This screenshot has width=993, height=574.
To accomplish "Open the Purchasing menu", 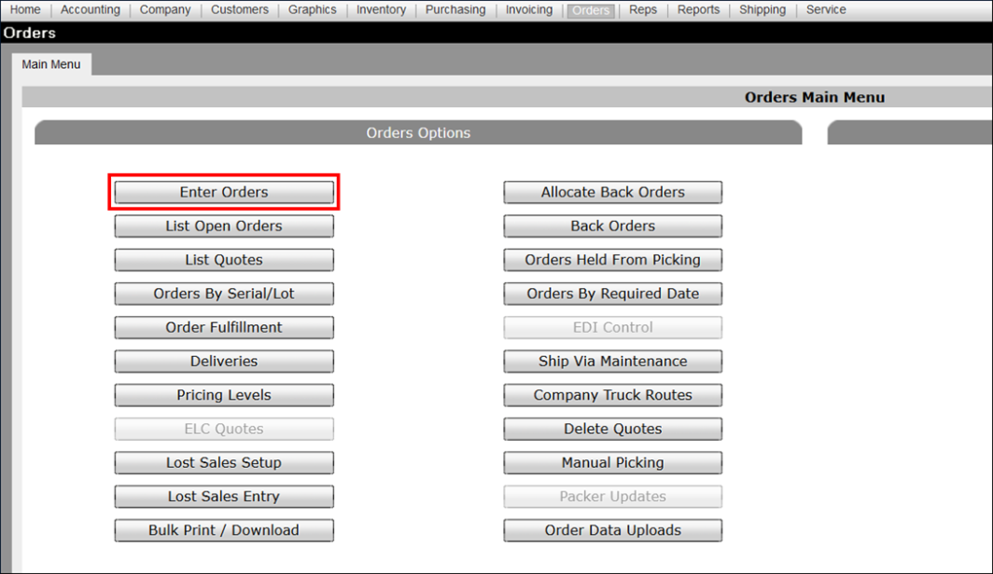I will pos(455,9).
